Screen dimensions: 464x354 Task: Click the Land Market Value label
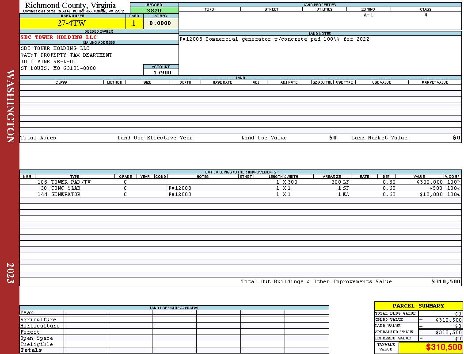[379, 138]
